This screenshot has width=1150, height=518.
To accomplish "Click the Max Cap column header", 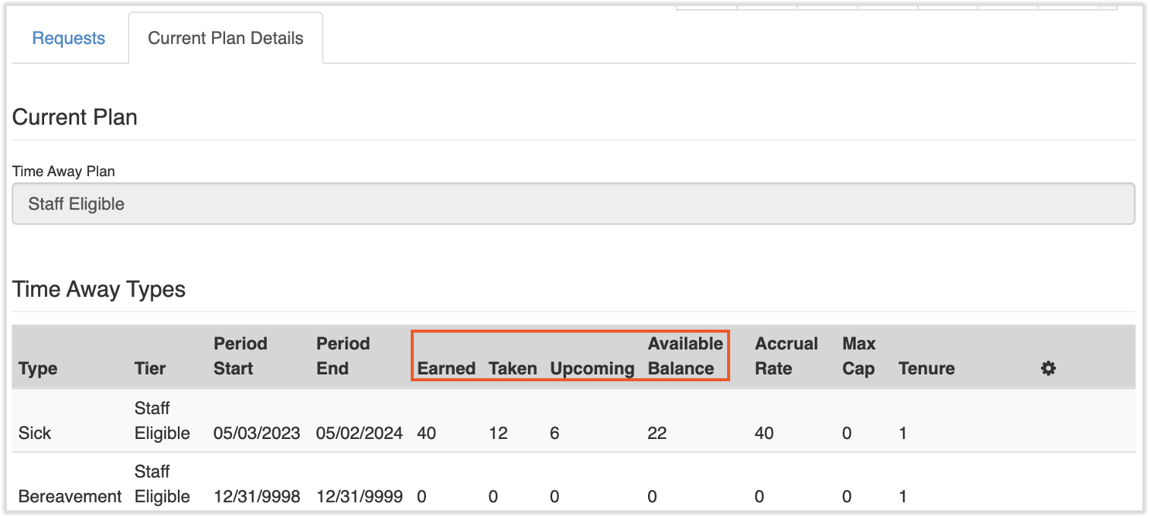I will click(859, 356).
